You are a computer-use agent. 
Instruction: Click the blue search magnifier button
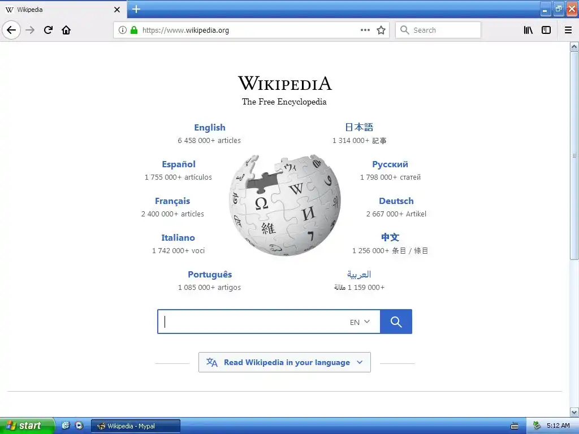[x=396, y=322]
